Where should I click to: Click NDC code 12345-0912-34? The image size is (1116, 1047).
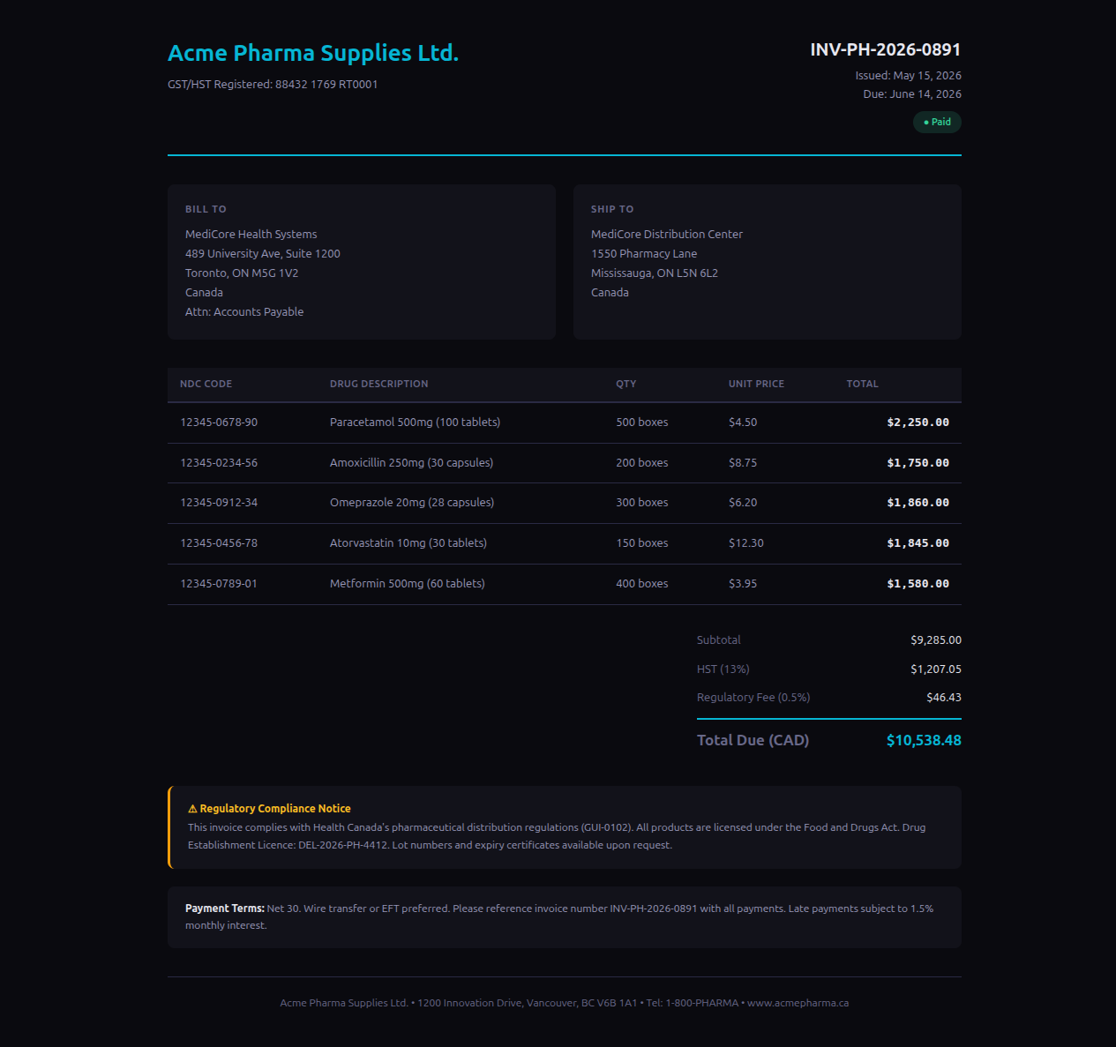coord(219,503)
